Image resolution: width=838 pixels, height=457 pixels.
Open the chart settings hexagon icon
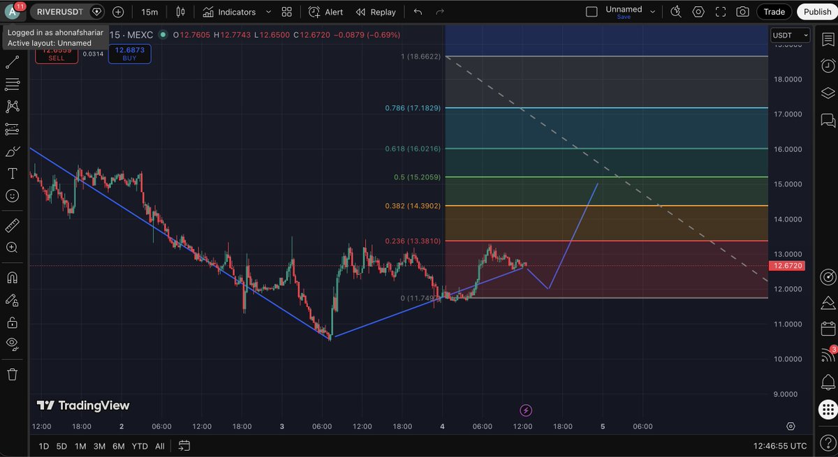tap(698, 12)
